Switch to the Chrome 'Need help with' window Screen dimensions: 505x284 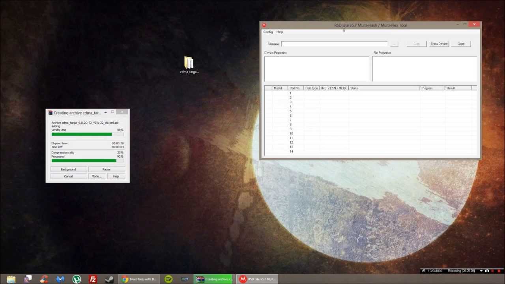pyautogui.click(x=139, y=279)
